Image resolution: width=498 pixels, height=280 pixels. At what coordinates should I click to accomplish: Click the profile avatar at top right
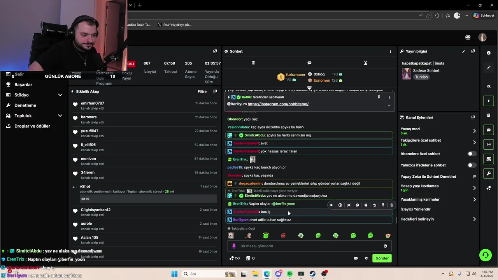click(482, 37)
